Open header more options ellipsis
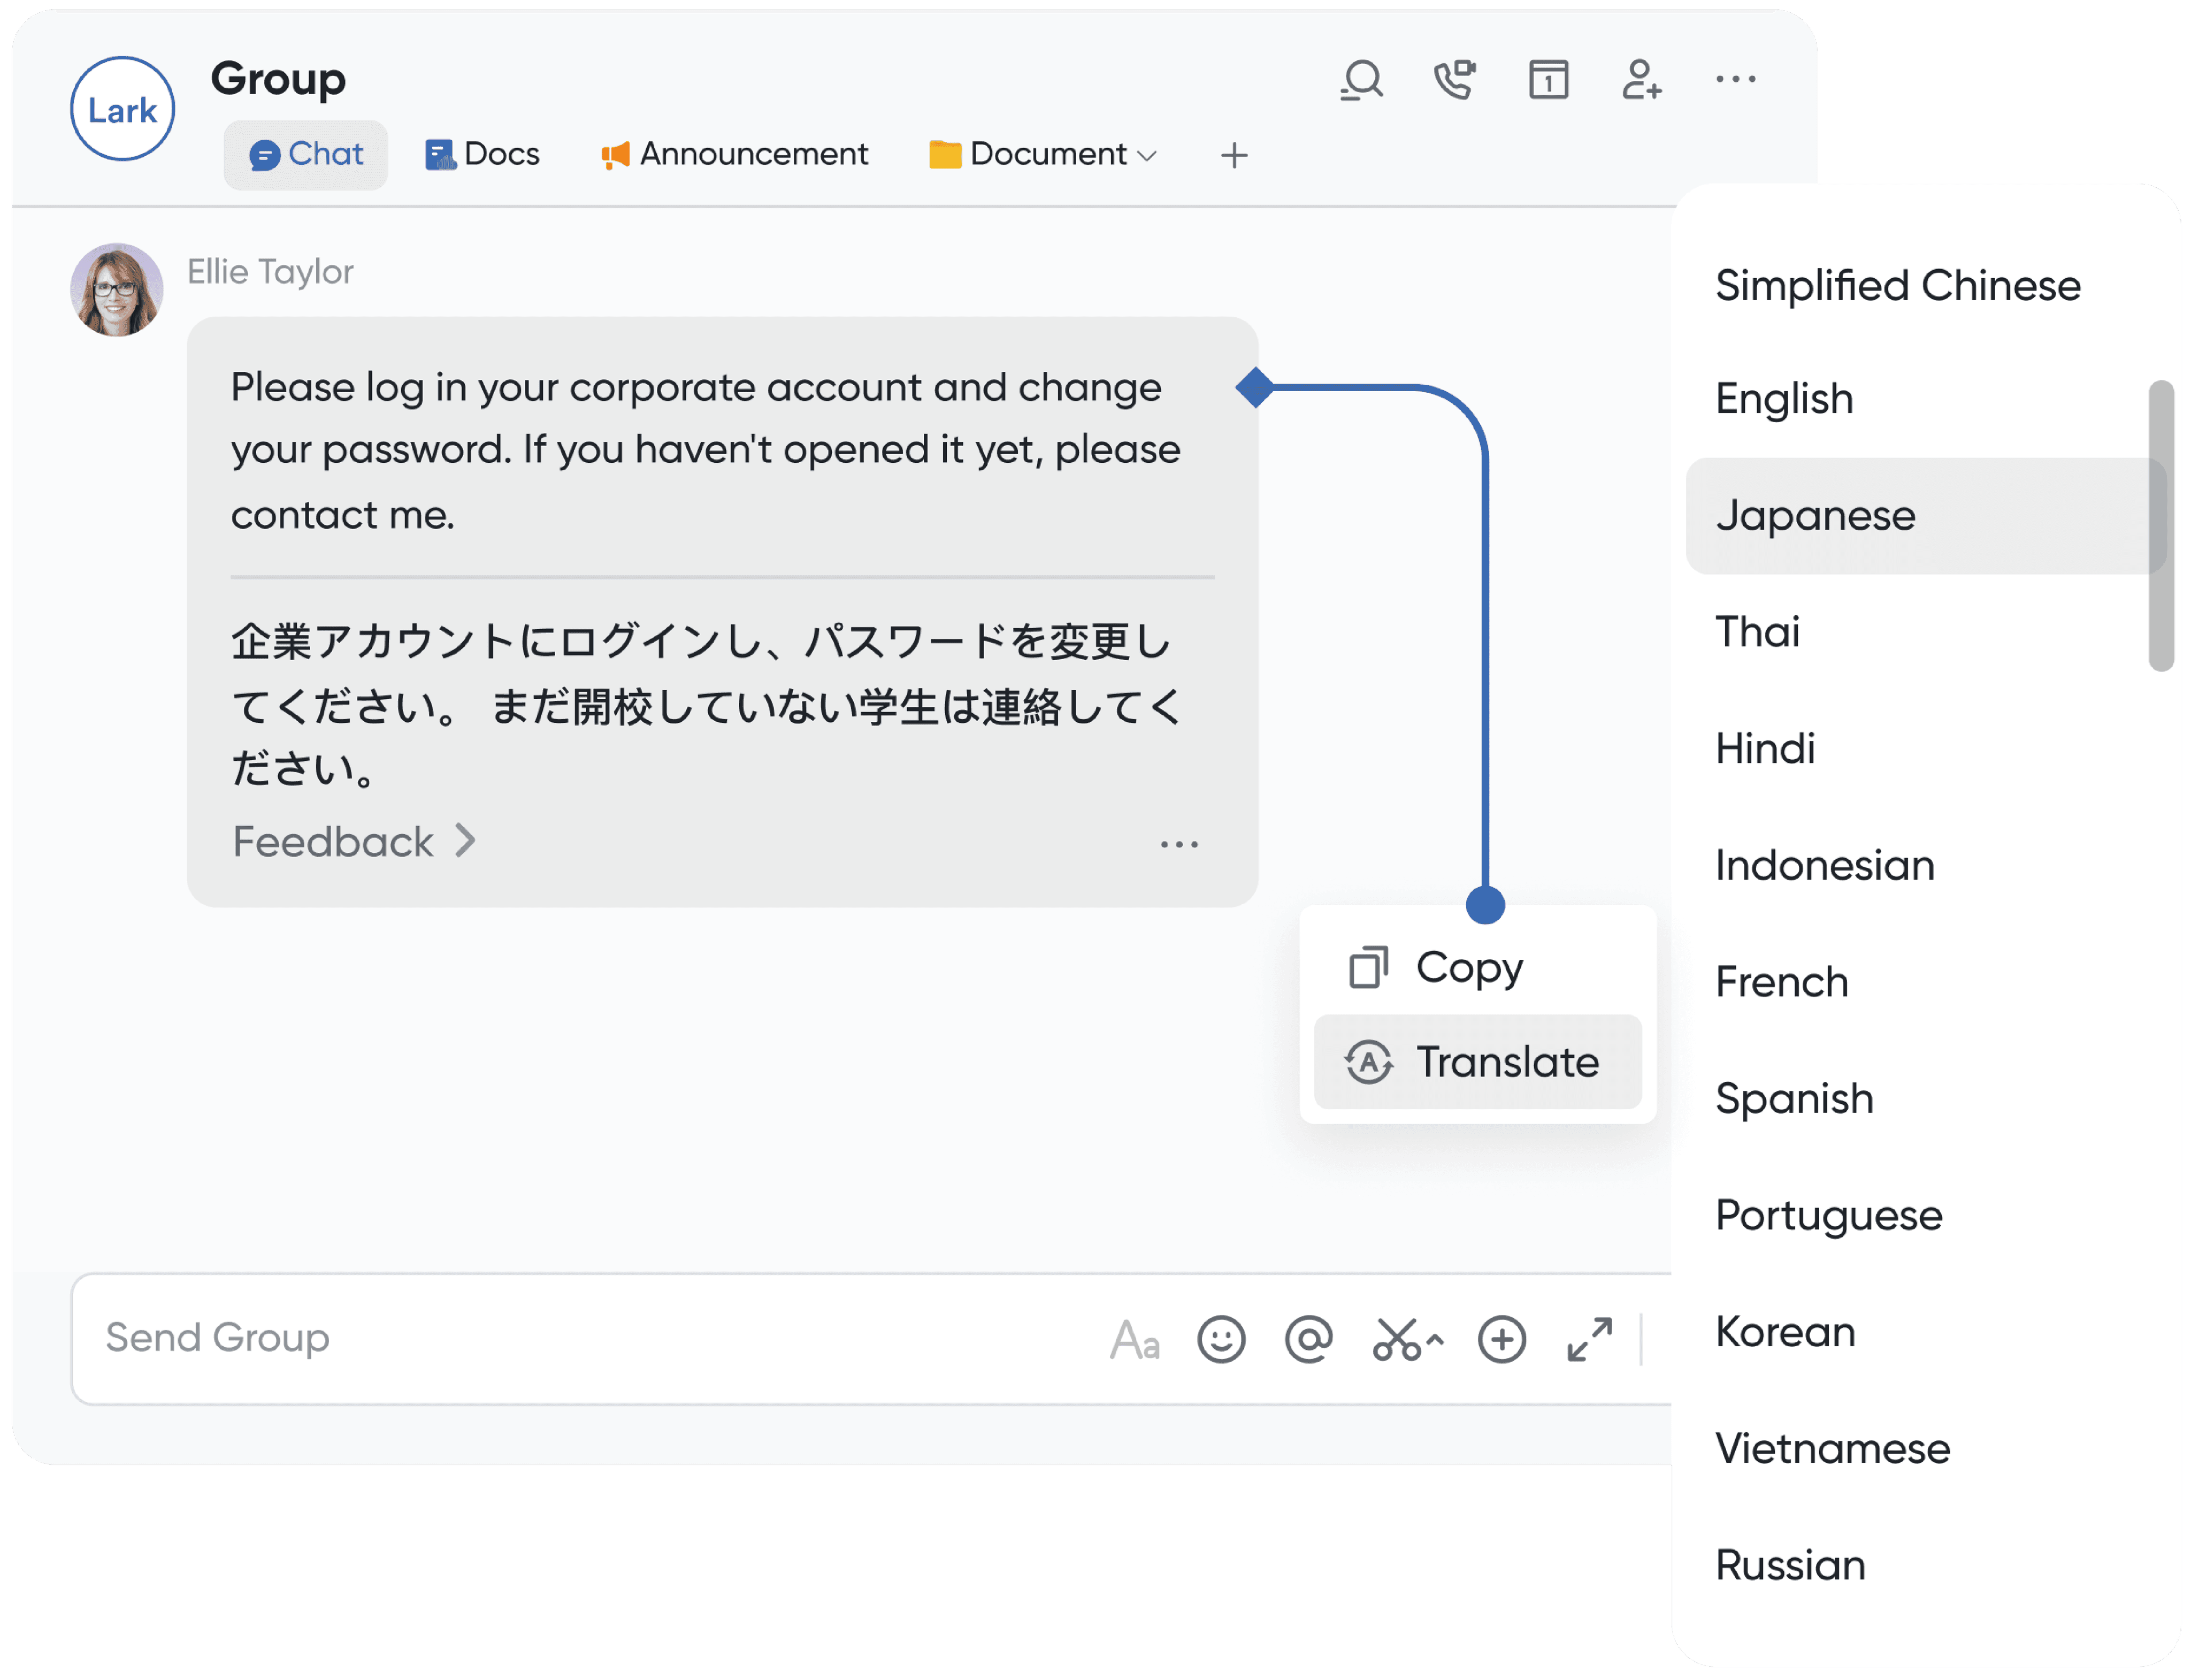The width and height of the screenshot is (2191, 1680). click(x=1735, y=79)
